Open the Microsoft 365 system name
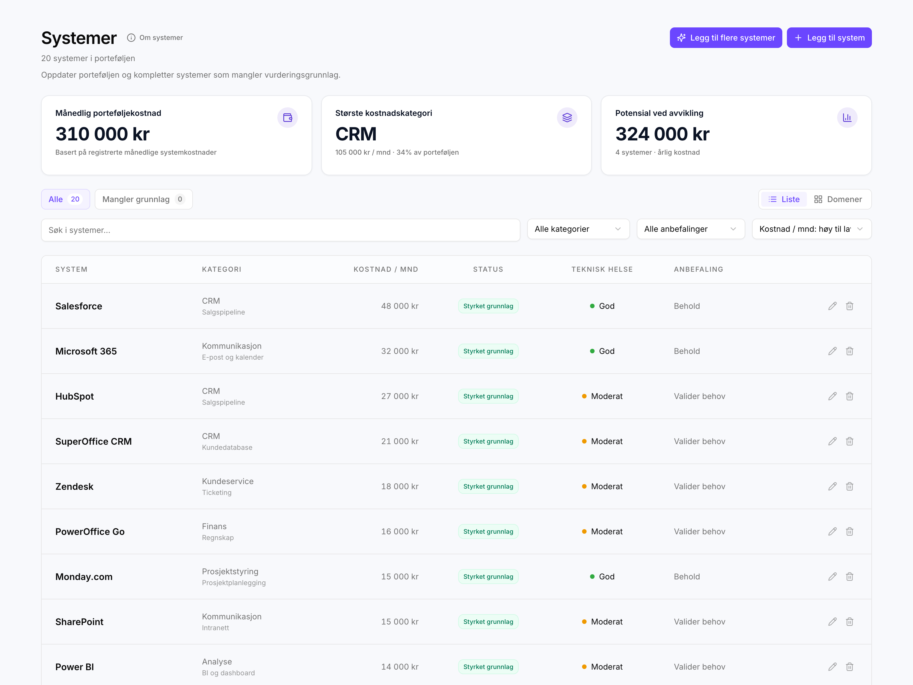This screenshot has height=685, width=913. click(86, 351)
